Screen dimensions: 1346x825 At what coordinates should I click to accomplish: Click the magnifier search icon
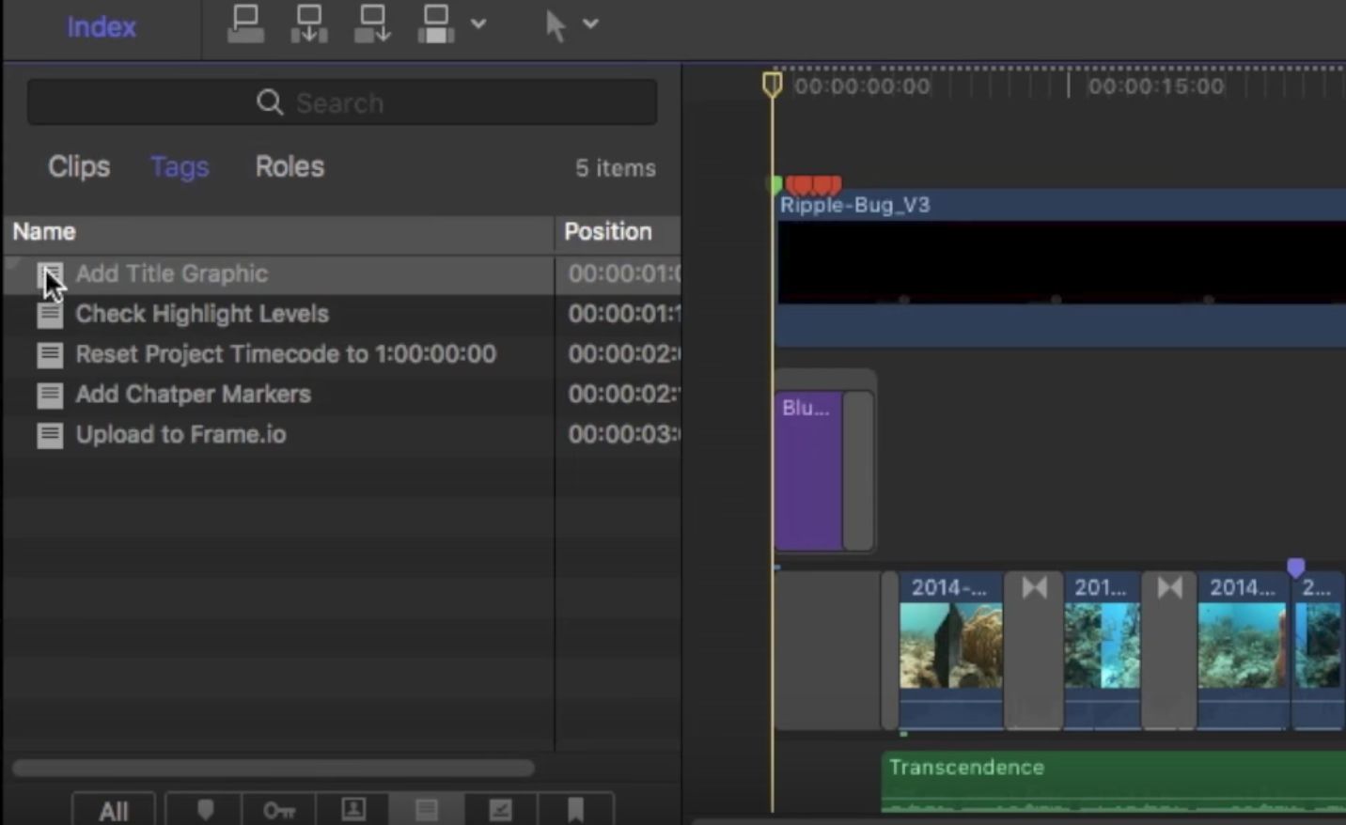coord(270,102)
